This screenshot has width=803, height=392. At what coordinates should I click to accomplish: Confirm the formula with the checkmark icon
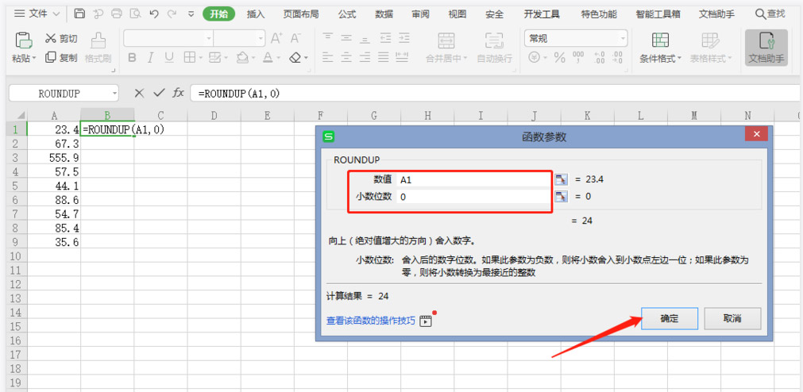click(x=159, y=93)
